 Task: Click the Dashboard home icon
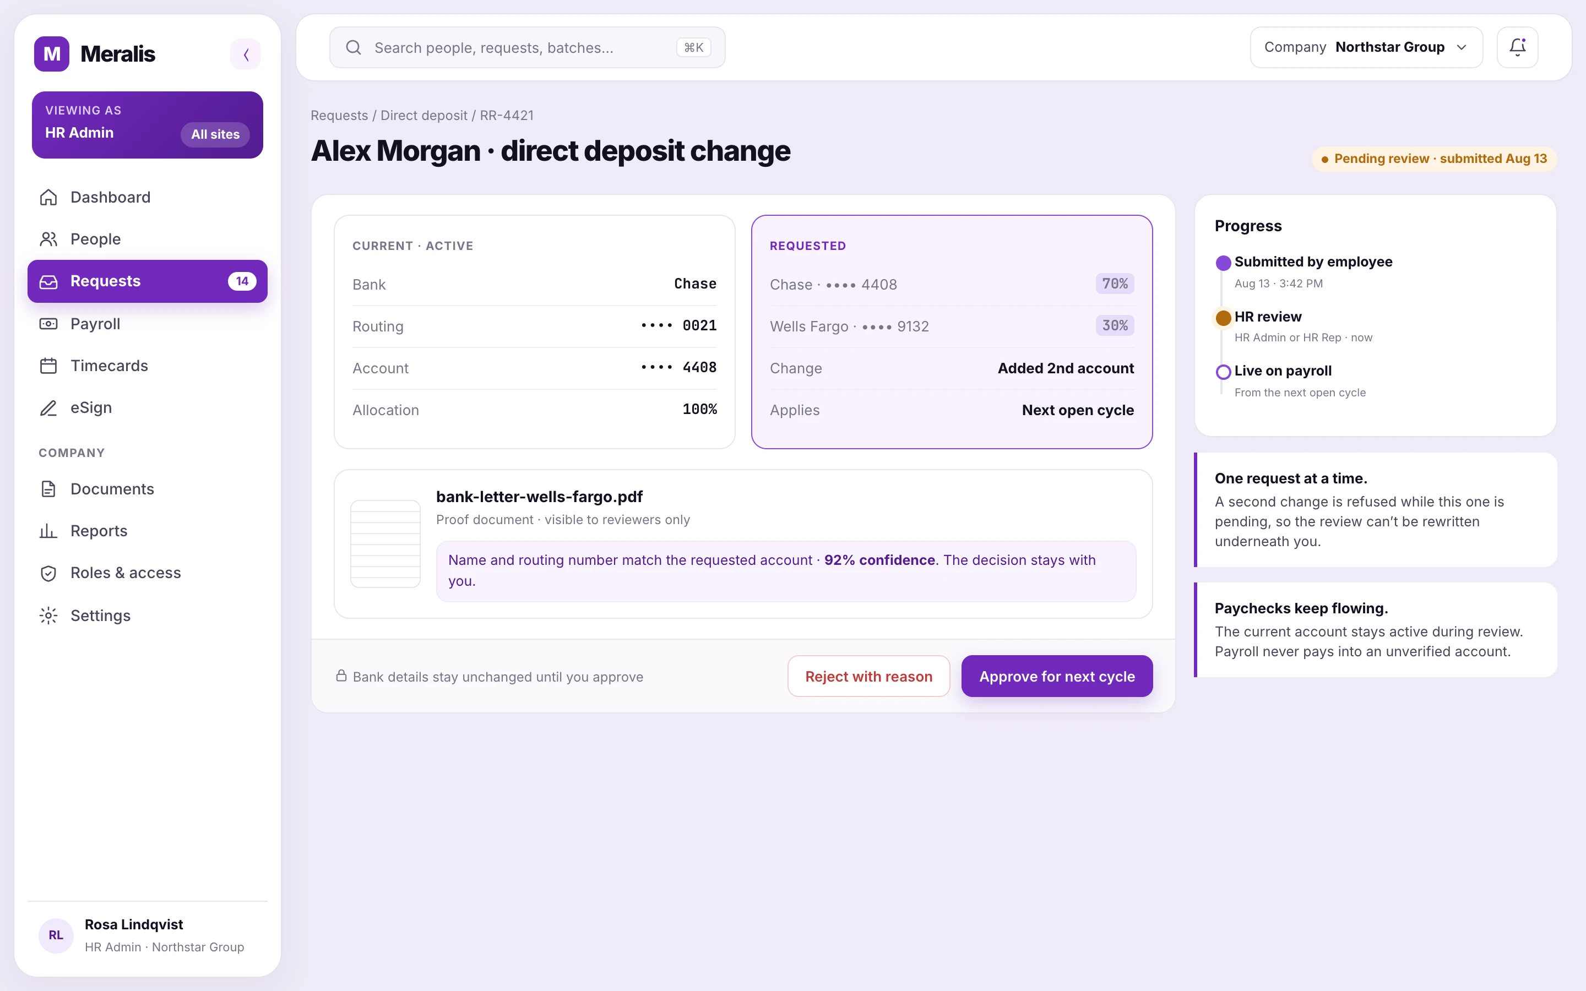48,197
